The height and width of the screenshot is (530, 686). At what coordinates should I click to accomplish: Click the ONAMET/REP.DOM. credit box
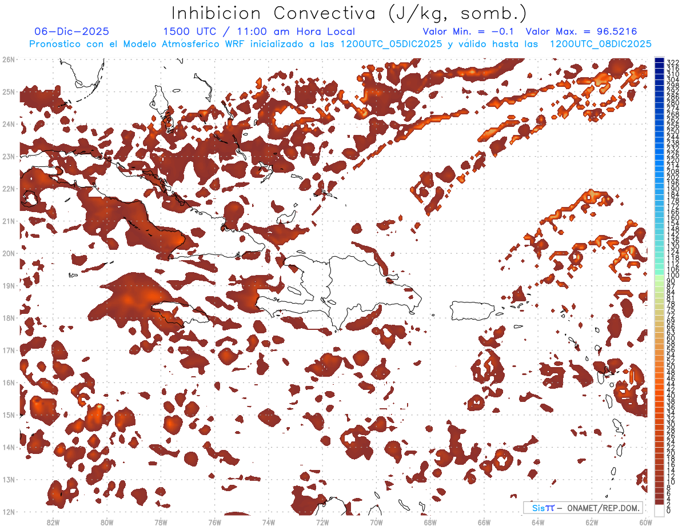[582, 508]
